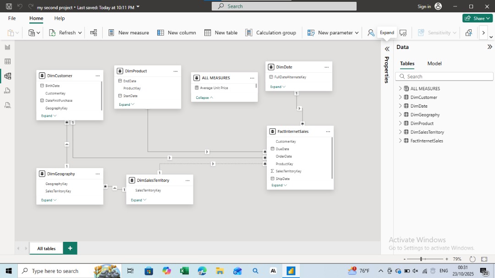Click the DimCustomer card vertical scrollbar

[102, 96]
